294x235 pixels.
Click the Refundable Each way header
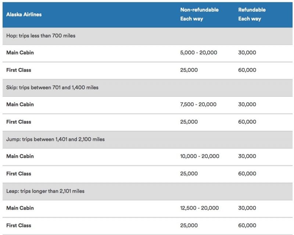pos(252,14)
